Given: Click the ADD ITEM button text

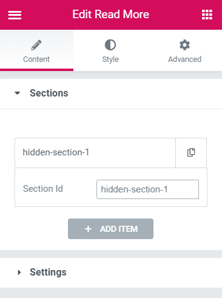Looking at the screenshot, I should click(x=119, y=229).
